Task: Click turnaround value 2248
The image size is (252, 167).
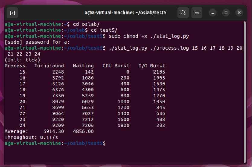Action: (x=58, y=72)
